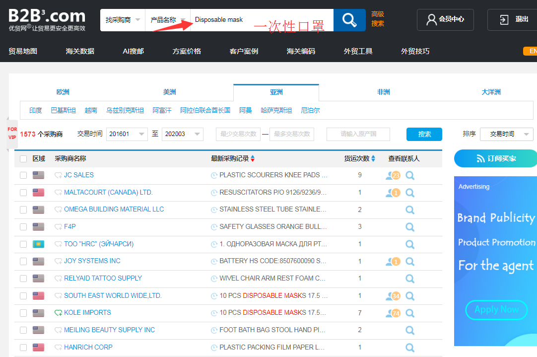537x357 pixels.
Task: Open the sort order dropdown
Action: coord(507,134)
